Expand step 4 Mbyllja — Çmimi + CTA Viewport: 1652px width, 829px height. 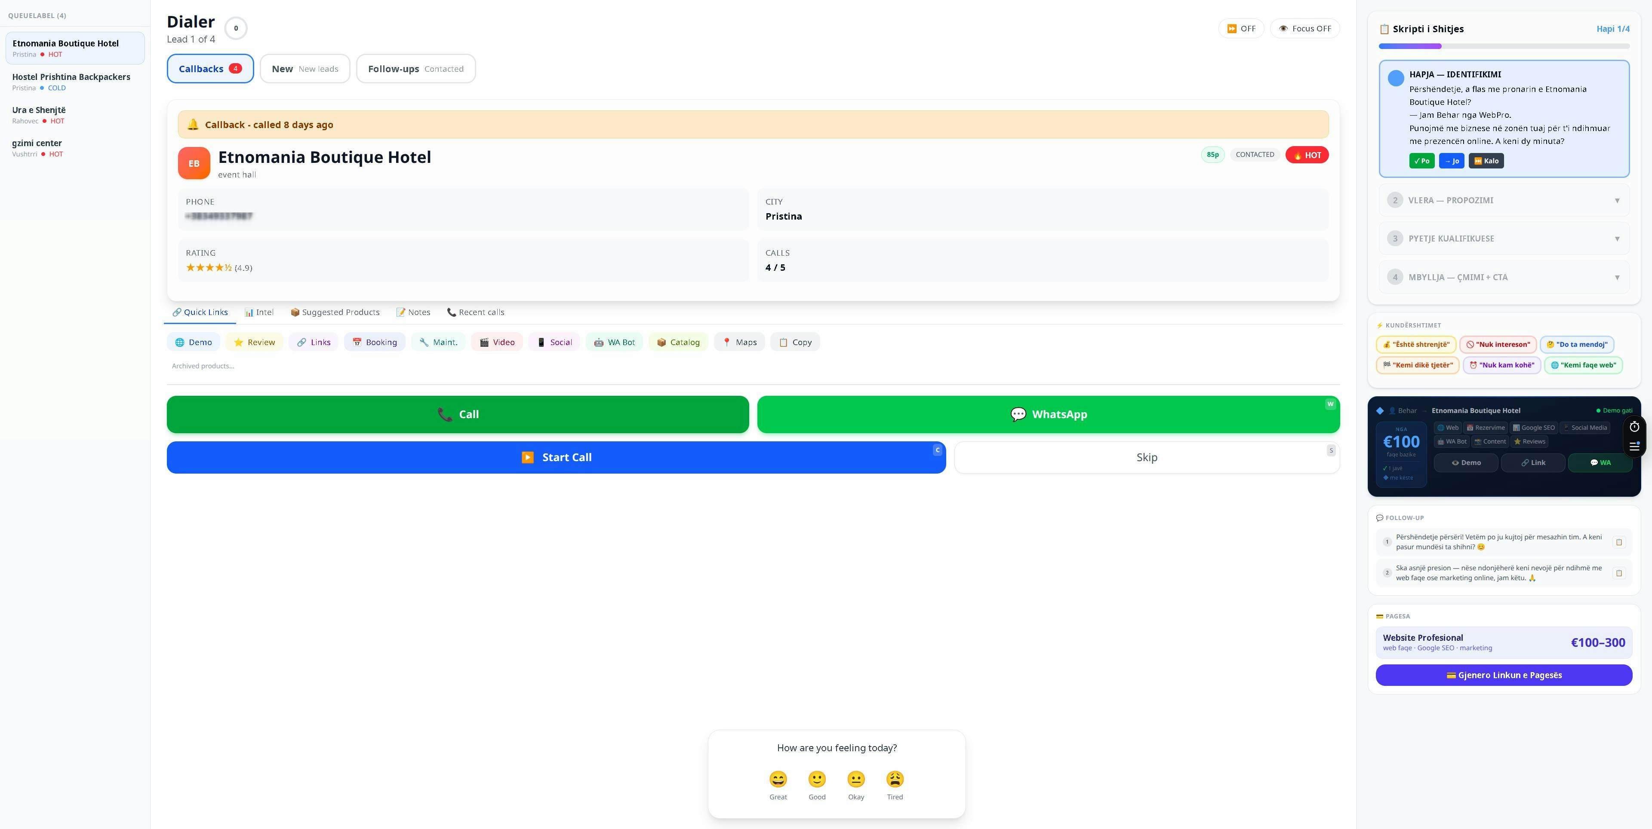tap(1504, 277)
